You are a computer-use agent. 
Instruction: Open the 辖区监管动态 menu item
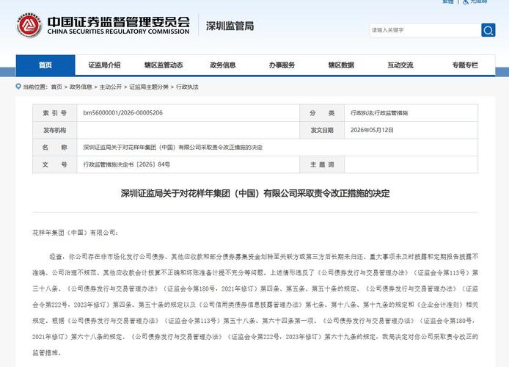point(164,65)
